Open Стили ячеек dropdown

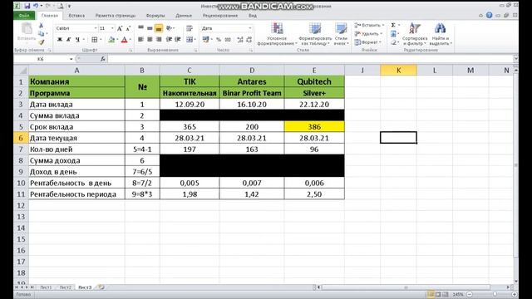[341, 34]
